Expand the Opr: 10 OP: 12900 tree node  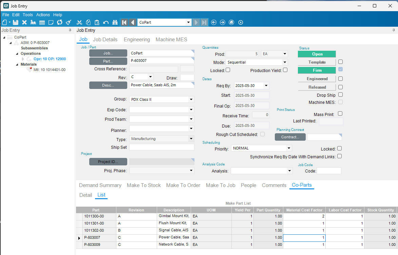tap(23, 59)
